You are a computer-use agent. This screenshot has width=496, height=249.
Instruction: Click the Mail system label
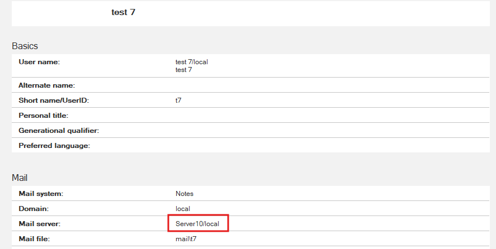tap(41, 194)
